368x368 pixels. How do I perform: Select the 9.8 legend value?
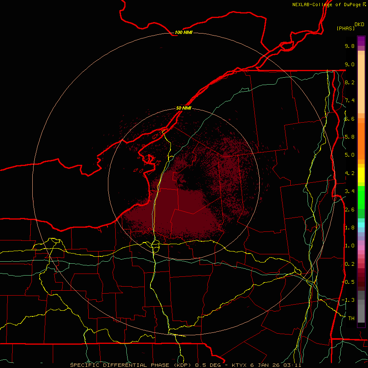click(x=350, y=46)
